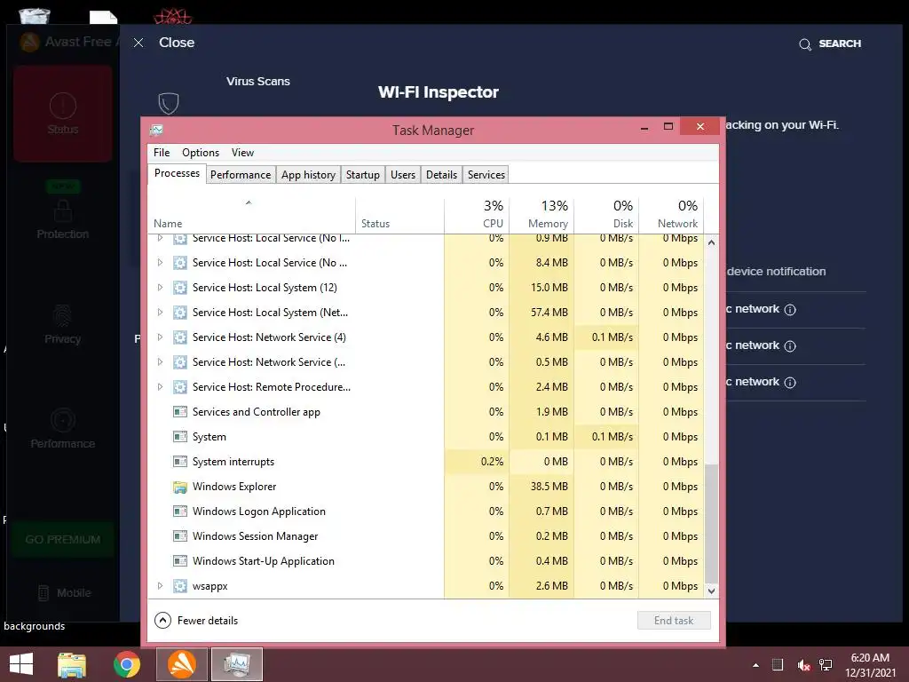Select the 57.4 MB memory cell
The height and width of the screenshot is (682, 909).
541,313
